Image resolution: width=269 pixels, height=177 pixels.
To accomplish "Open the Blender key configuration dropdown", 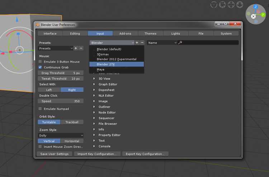I will [112, 43].
